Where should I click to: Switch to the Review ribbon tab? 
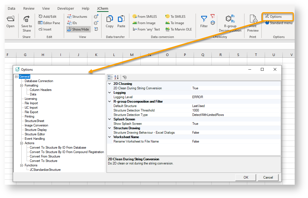click(29, 9)
